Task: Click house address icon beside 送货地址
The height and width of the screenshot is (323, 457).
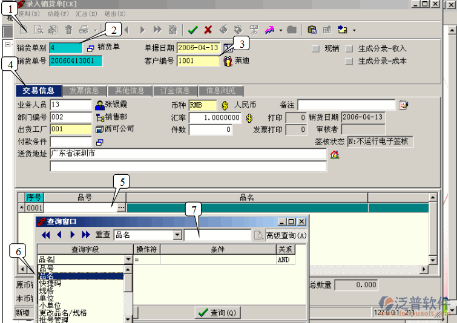Action: click(335, 154)
